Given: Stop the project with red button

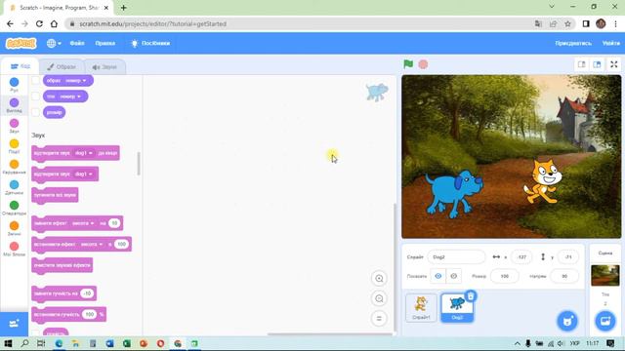Looking at the screenshot, I should coord(423,64).
